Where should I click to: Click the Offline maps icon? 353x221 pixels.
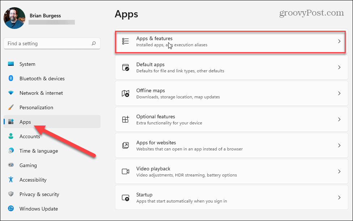126,93
